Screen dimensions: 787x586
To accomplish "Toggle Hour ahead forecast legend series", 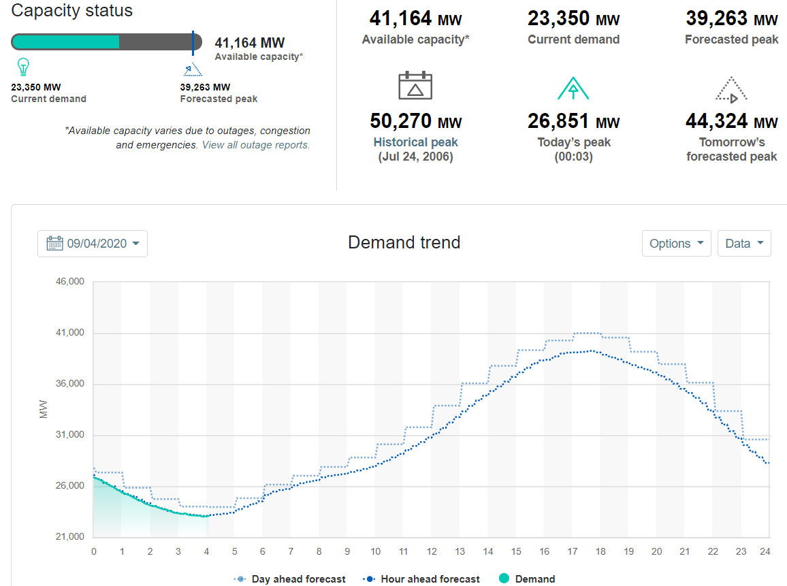I will (x=422, y=579).
